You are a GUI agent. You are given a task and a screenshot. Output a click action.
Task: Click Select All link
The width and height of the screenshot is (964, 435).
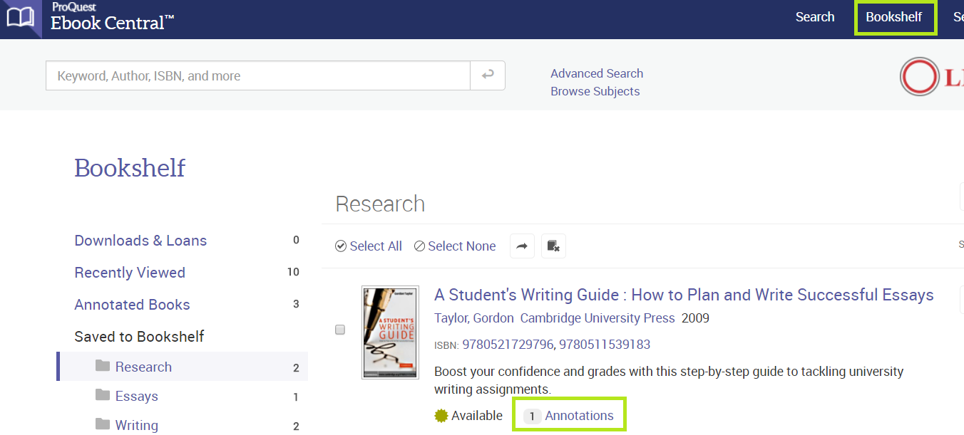[376, 246]
